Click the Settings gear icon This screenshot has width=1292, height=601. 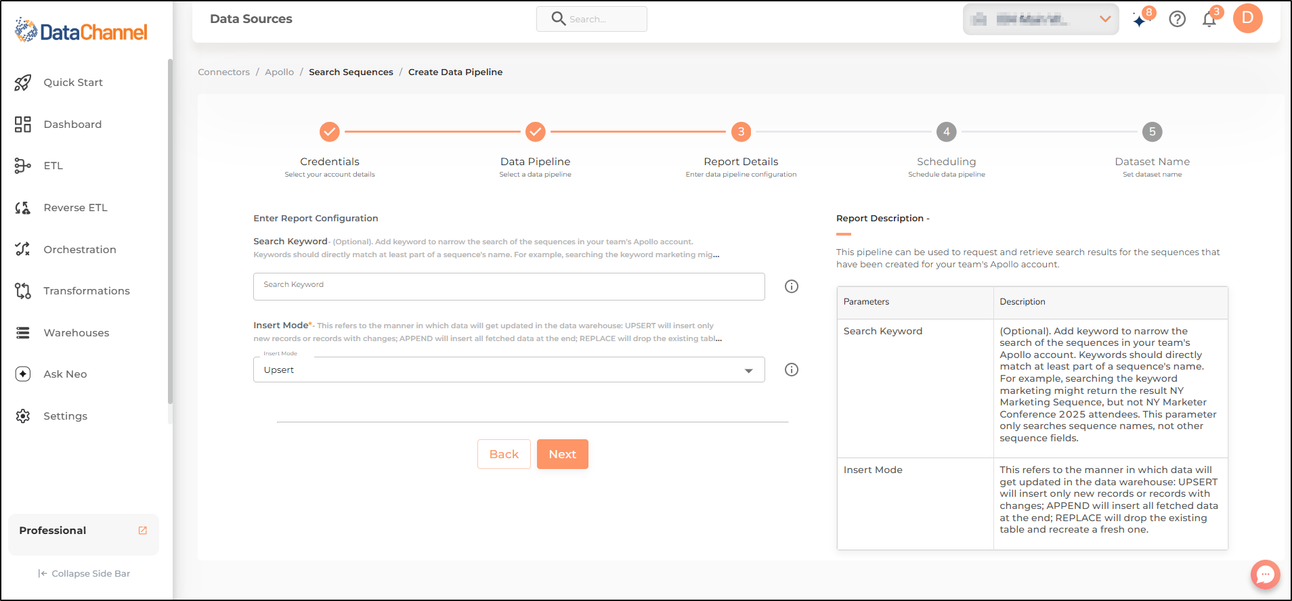(x=23, y=416)
